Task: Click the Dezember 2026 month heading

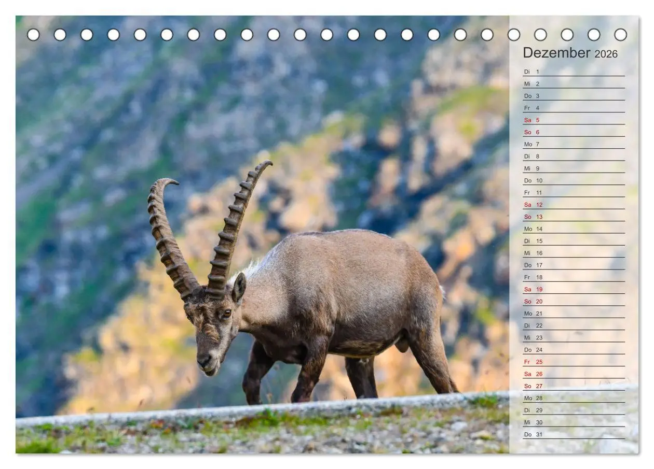Action: click(570, 53)
